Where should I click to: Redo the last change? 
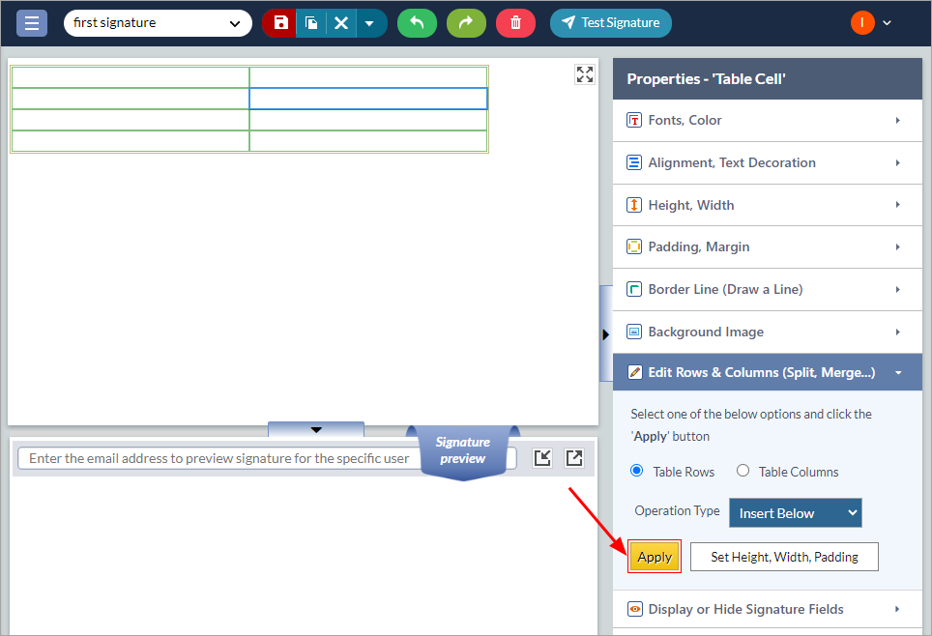click(466, 23)
